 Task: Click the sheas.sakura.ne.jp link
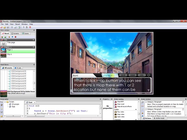point(16,93)
